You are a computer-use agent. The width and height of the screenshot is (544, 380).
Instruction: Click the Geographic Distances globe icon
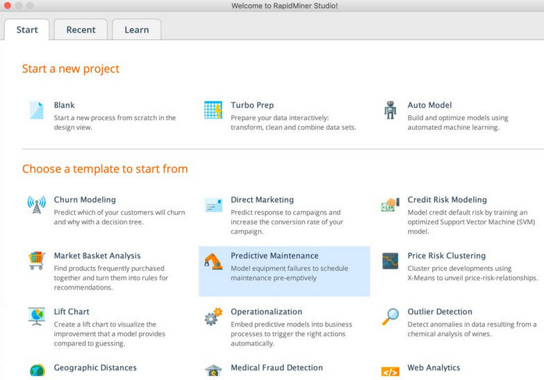[37, 370]
